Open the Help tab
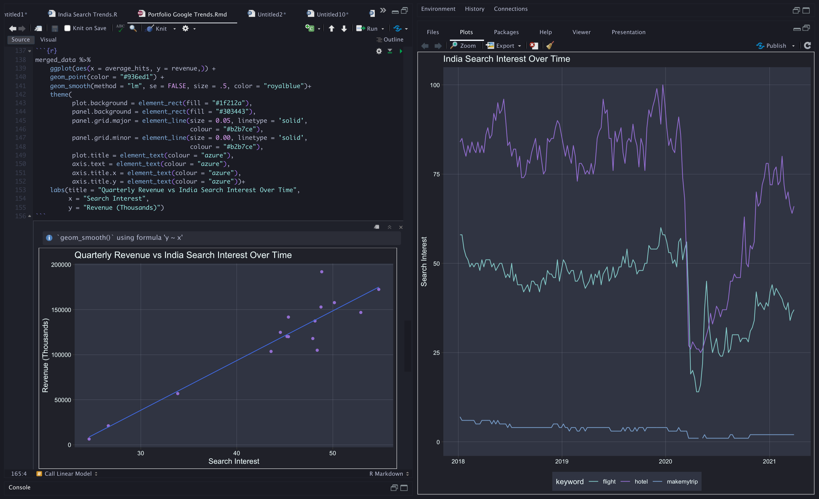Screen dimensions: 819x499 click(545, 32)
